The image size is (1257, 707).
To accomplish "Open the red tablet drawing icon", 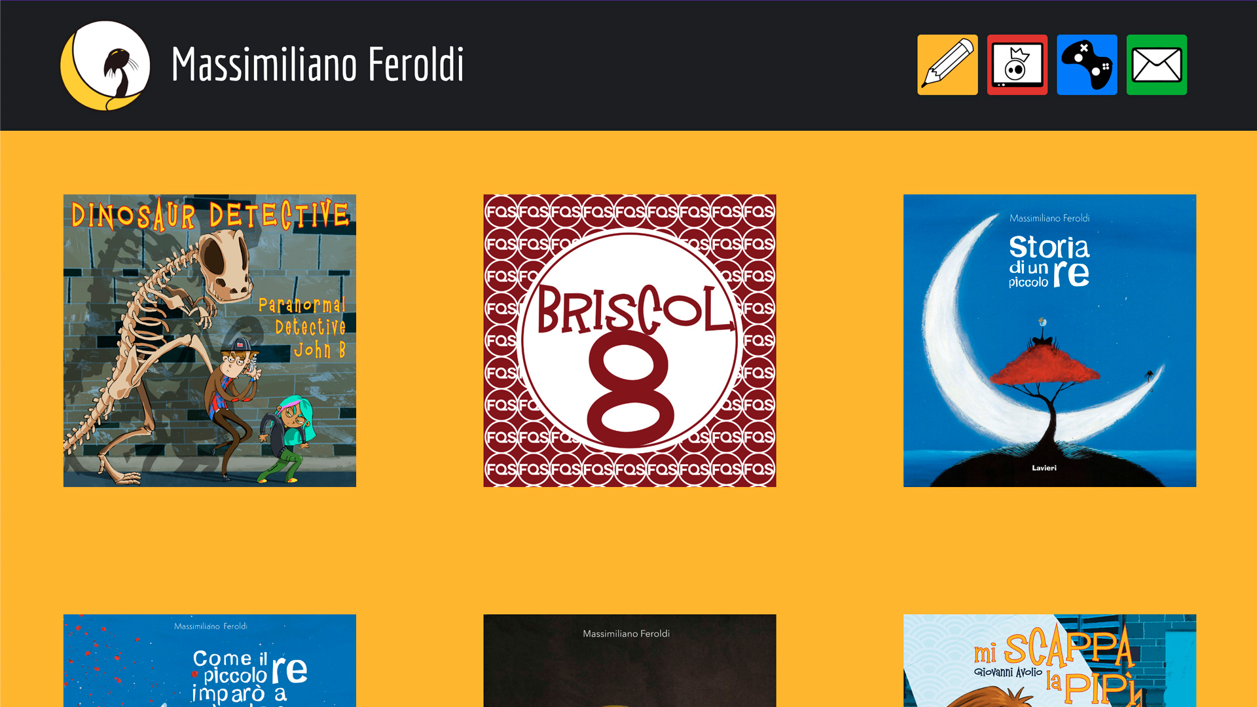I will pyautogui.click(x=1017, y=65).
